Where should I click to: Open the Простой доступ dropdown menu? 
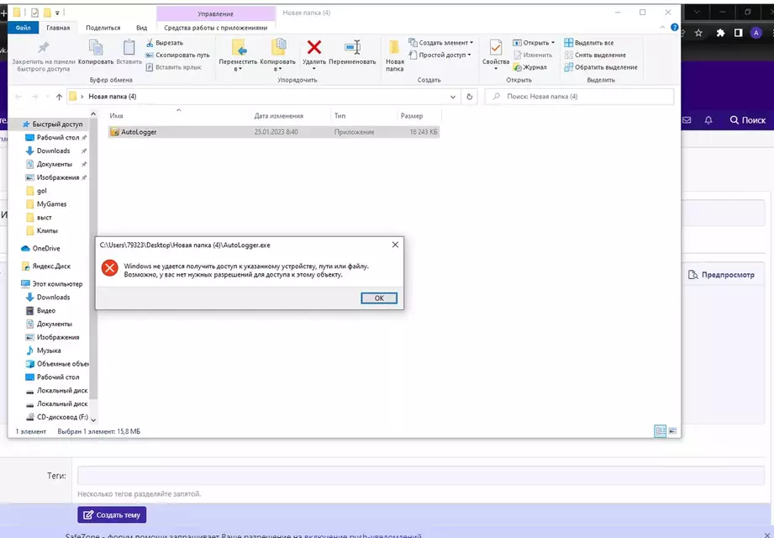[443, 55]
